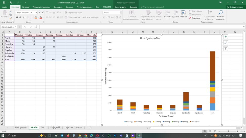Viewport: 246px width, 138px height.
Task: Toggle underline formatting (Ч)
Action: click(24, 17)
